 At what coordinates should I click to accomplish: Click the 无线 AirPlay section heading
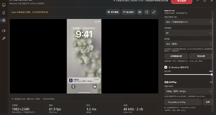click(x=170, y=82)
